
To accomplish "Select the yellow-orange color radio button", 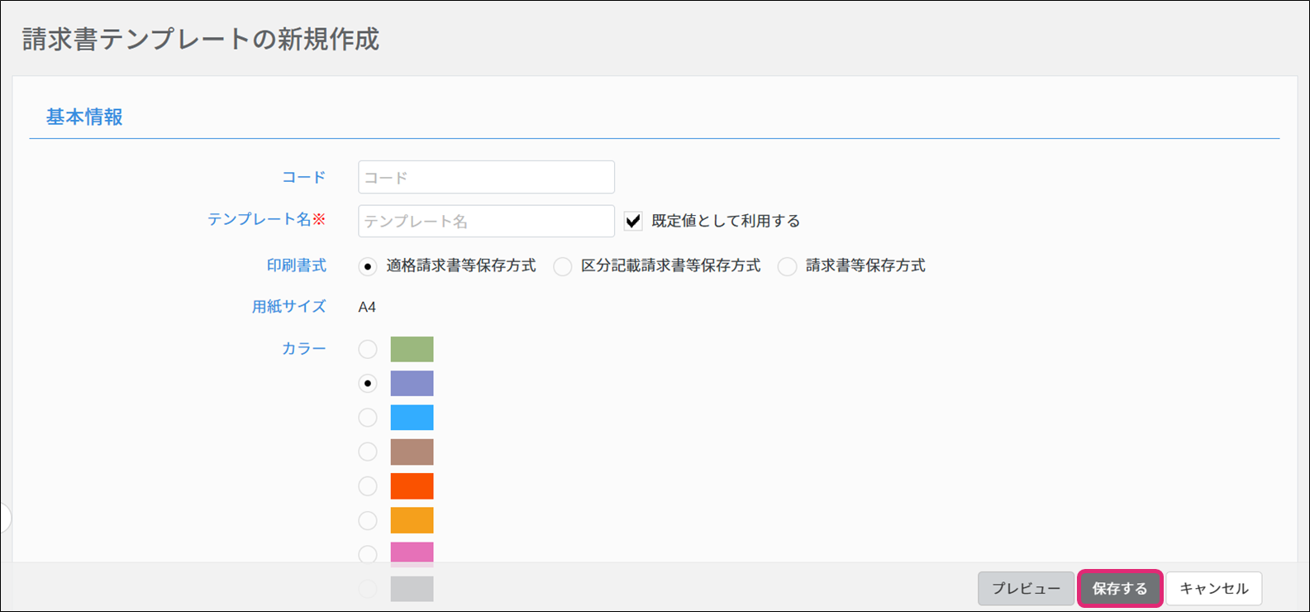I will [x=368, y=520].
